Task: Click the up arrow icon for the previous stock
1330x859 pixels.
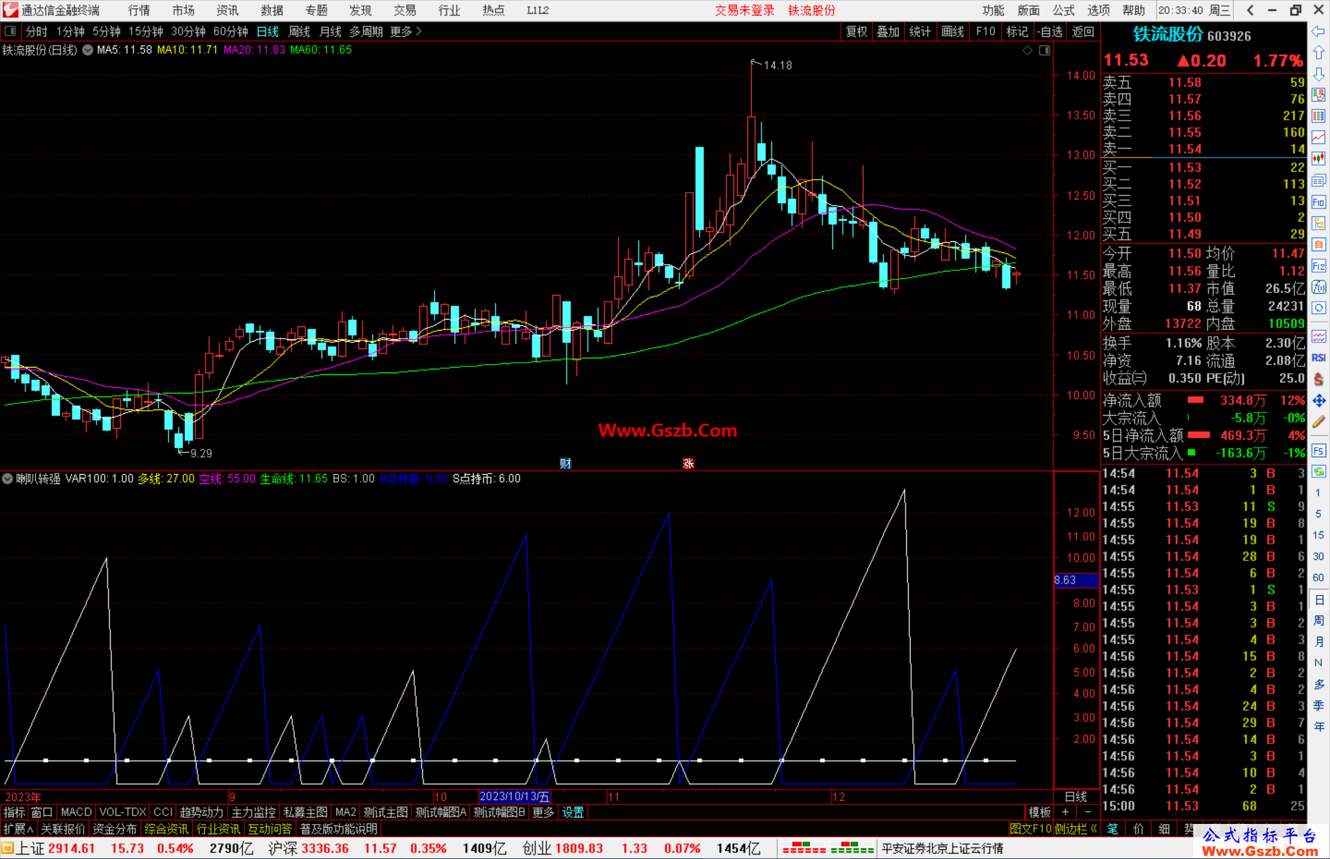Action: [x=1318, y=53]
